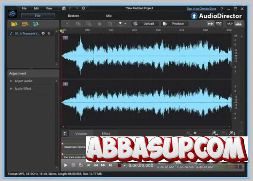Image resolution: width=253 pixels, height=181 pixels.
Task: Click the import from DirectorZone globe icon
Action: coord(35,24)
